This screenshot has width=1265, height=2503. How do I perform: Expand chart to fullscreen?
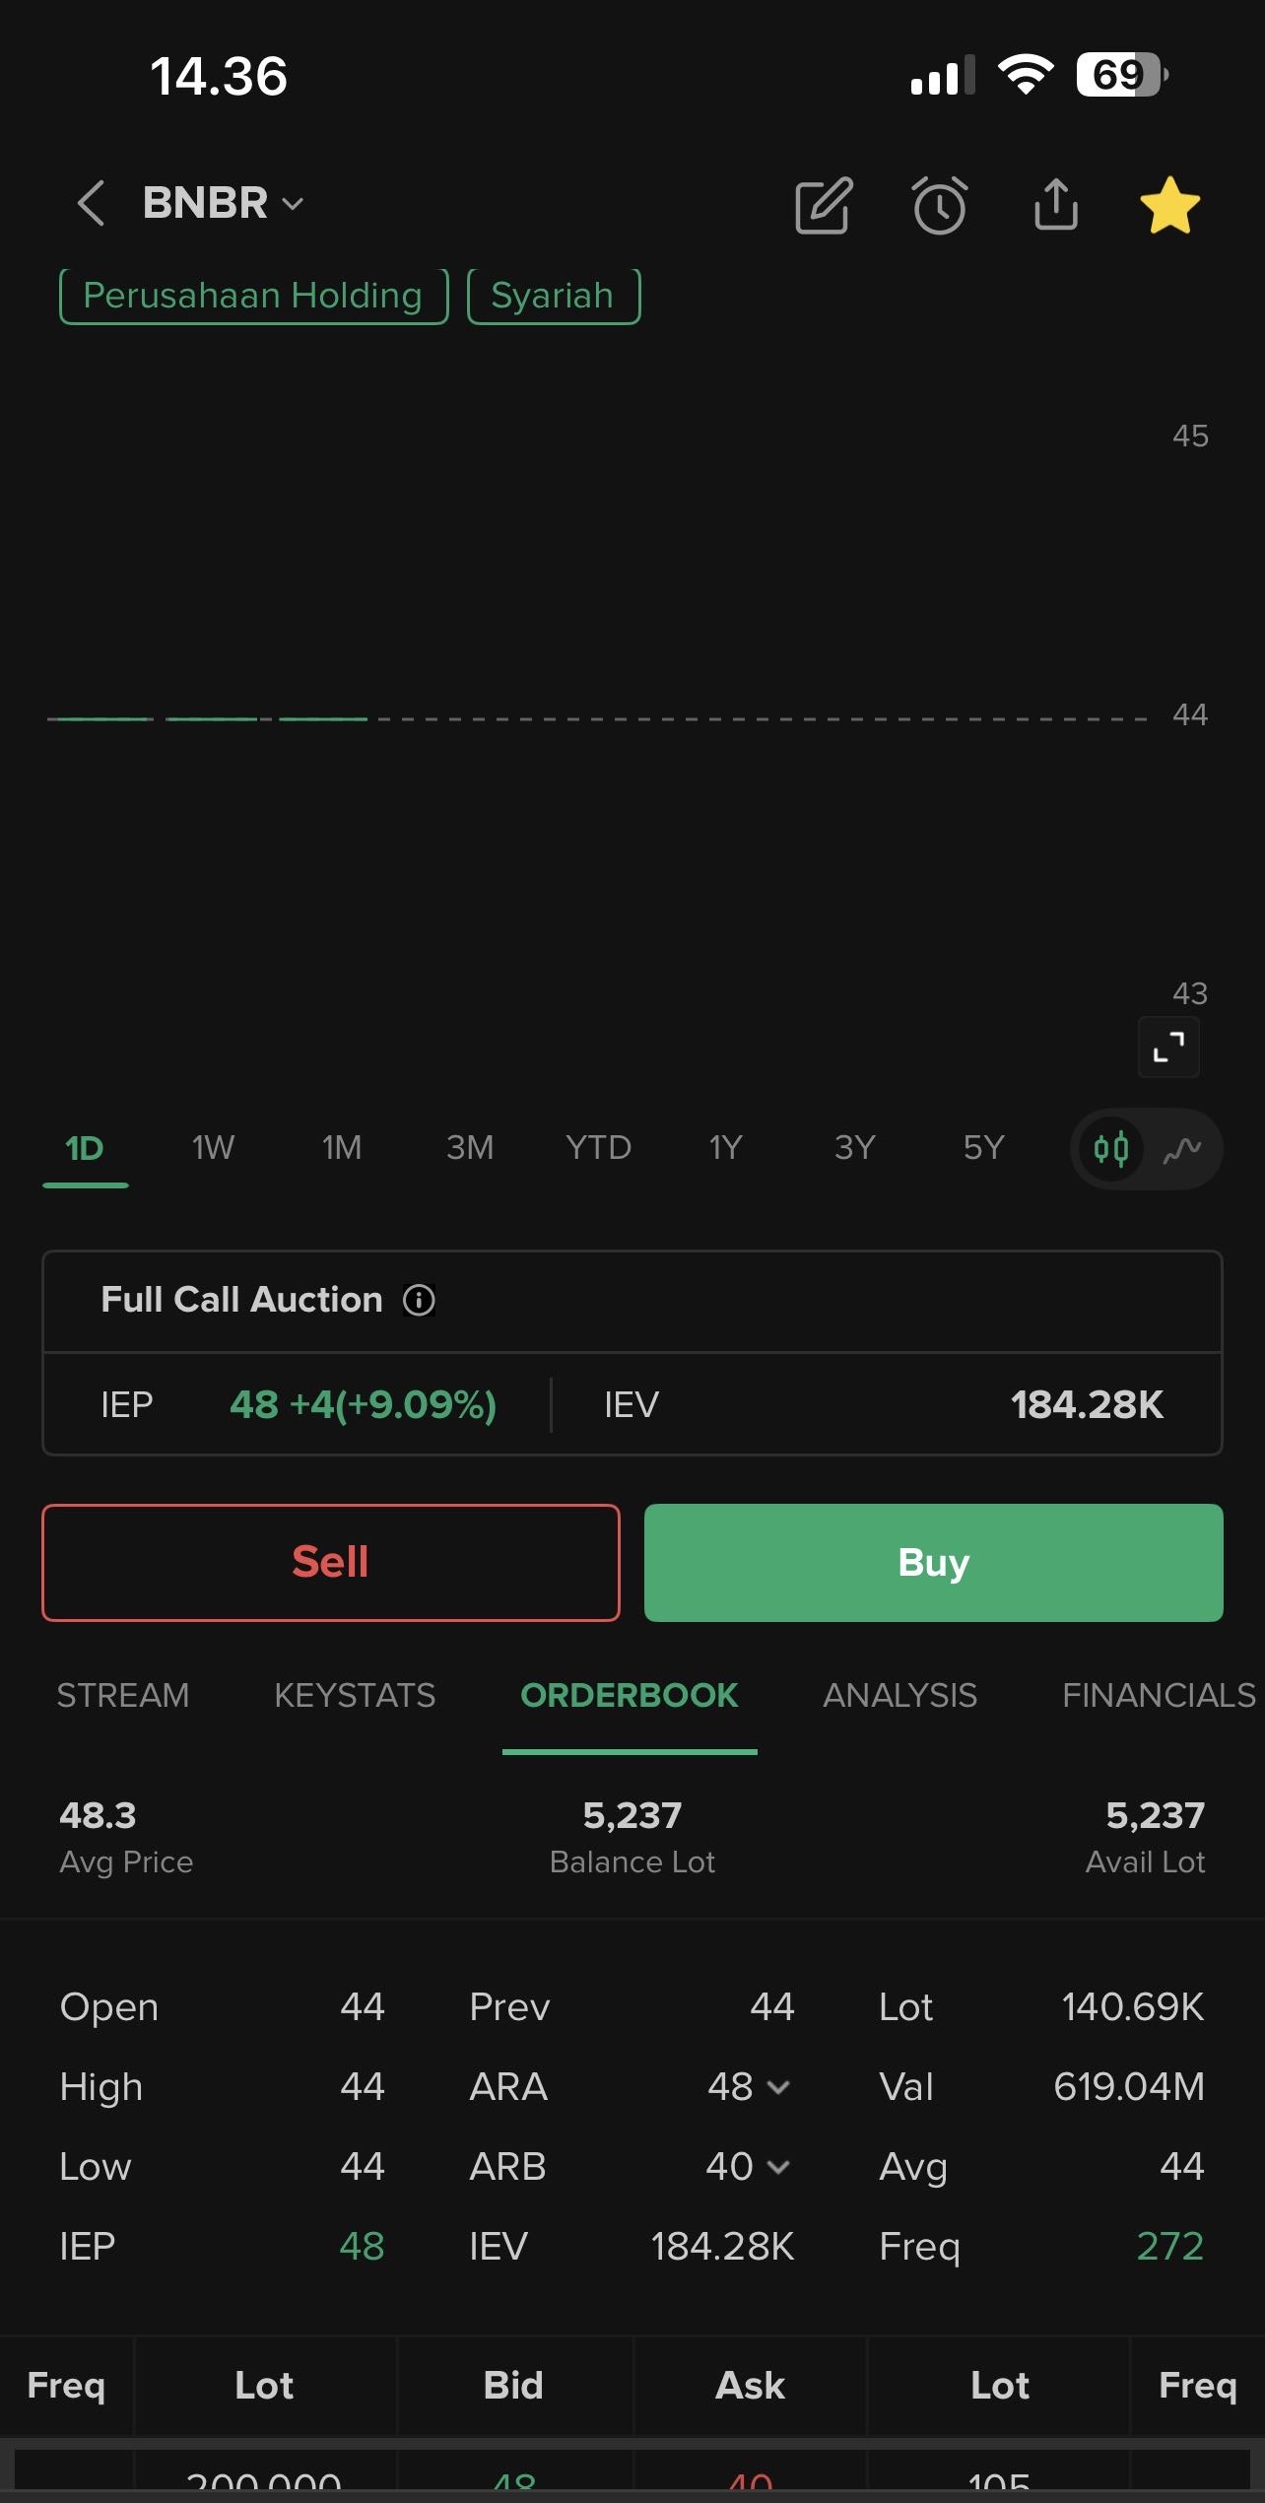[x=1168, y=1047]
